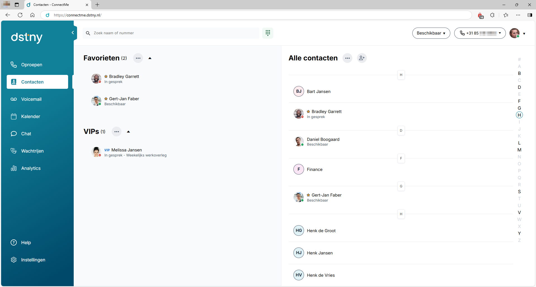The height and width of the screenshot is (287, 536).
Task: Expand the profile avatar menu
Action: [524, 33]
